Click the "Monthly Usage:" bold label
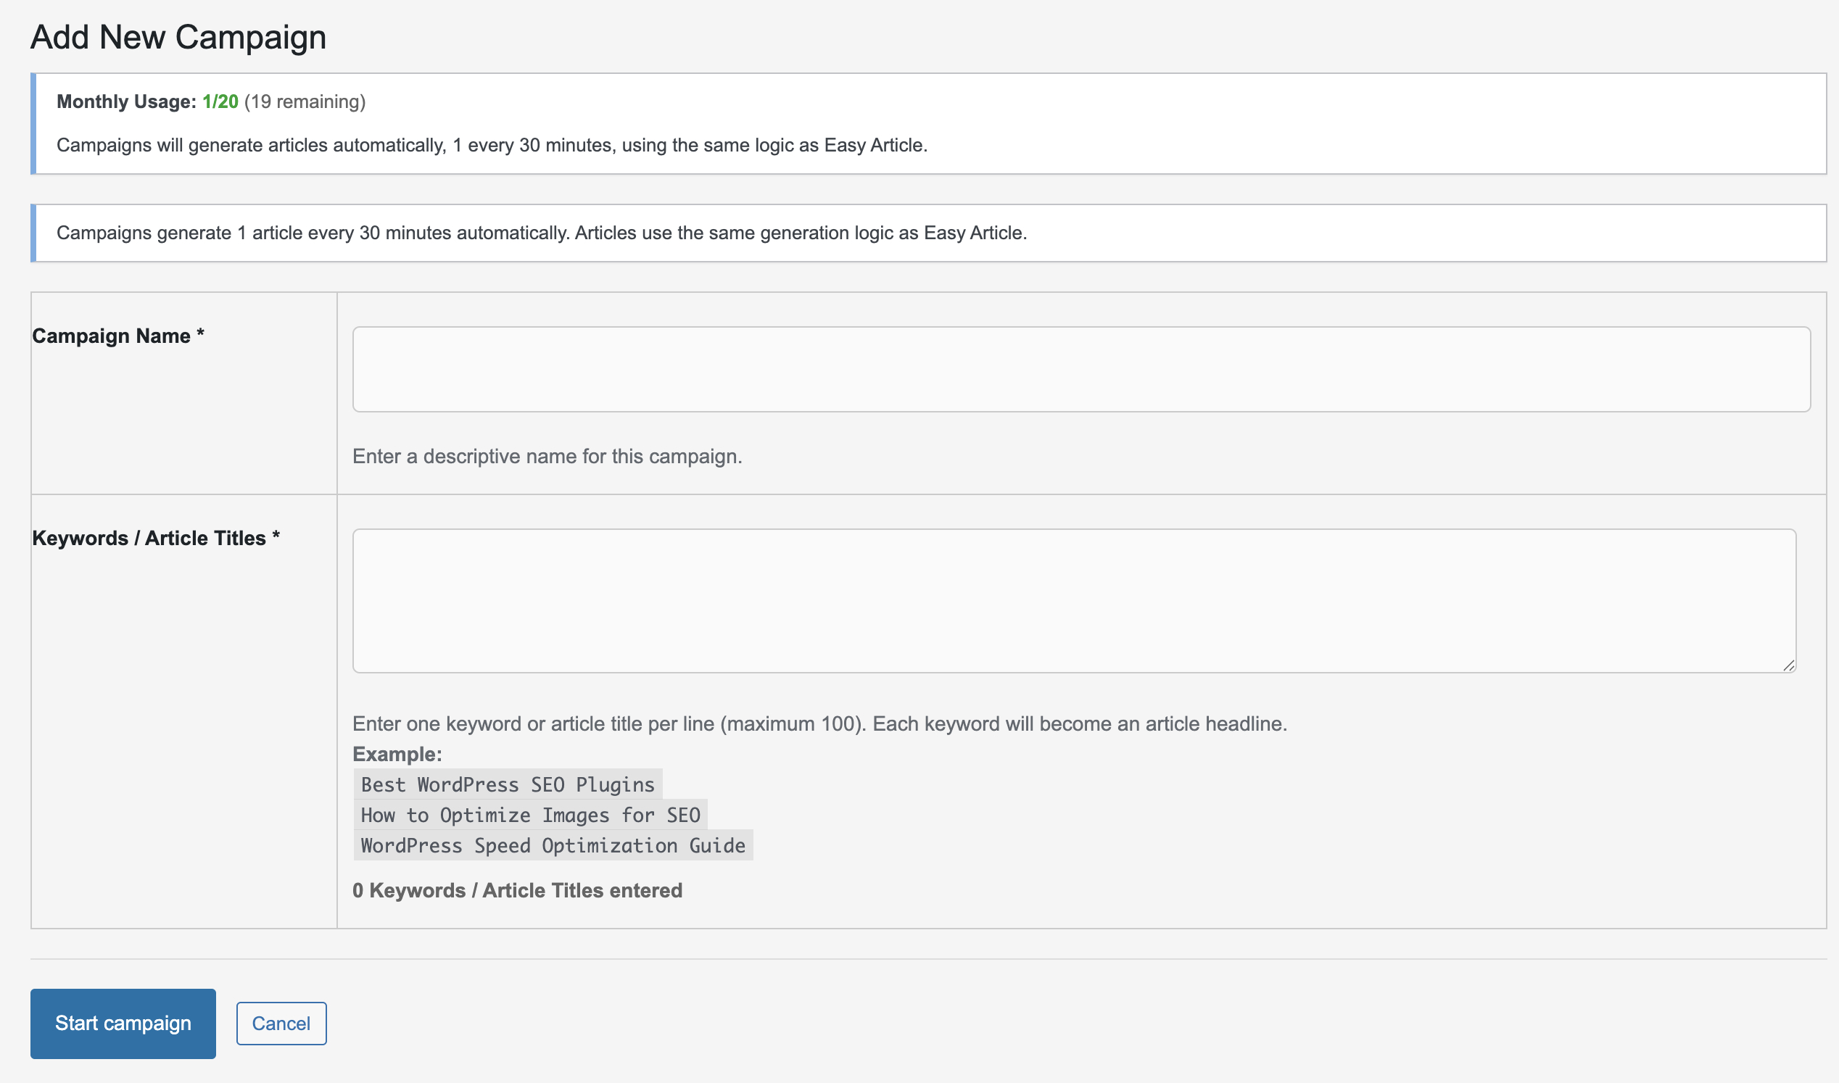This screenshot has width=1839, height=1083. point(126,101)
